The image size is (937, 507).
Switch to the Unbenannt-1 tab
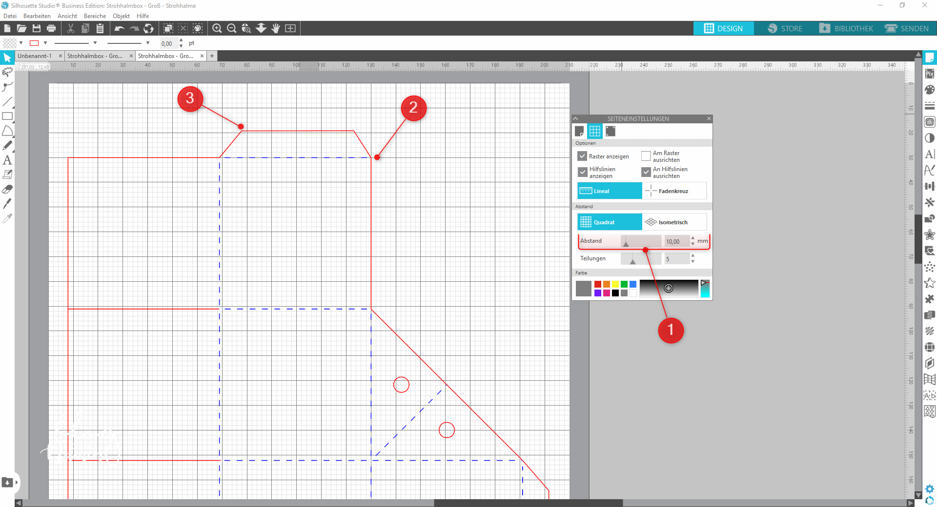coord(35,56)
